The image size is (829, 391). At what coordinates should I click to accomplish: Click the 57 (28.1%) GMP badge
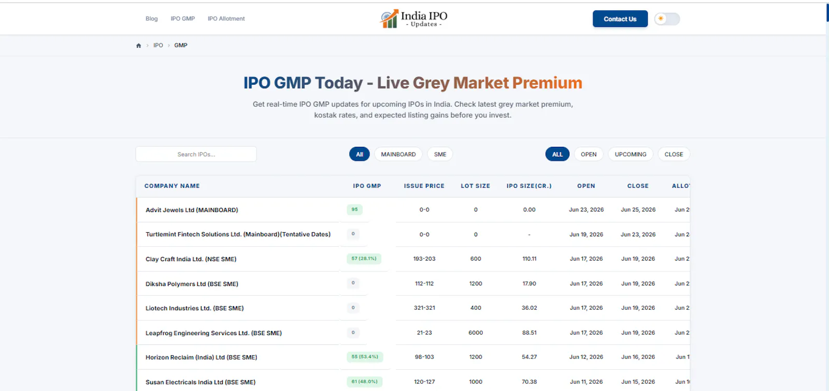(364, 259)
